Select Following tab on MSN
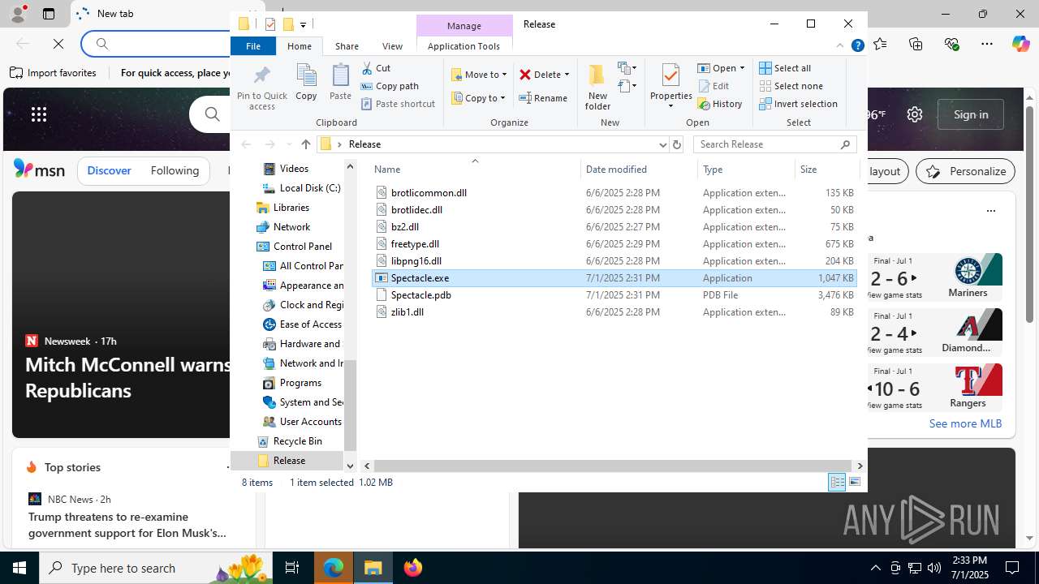Image resolution: width=1039 pixels, height=584 pixels. pyautogui.click(x=175, y=170)
